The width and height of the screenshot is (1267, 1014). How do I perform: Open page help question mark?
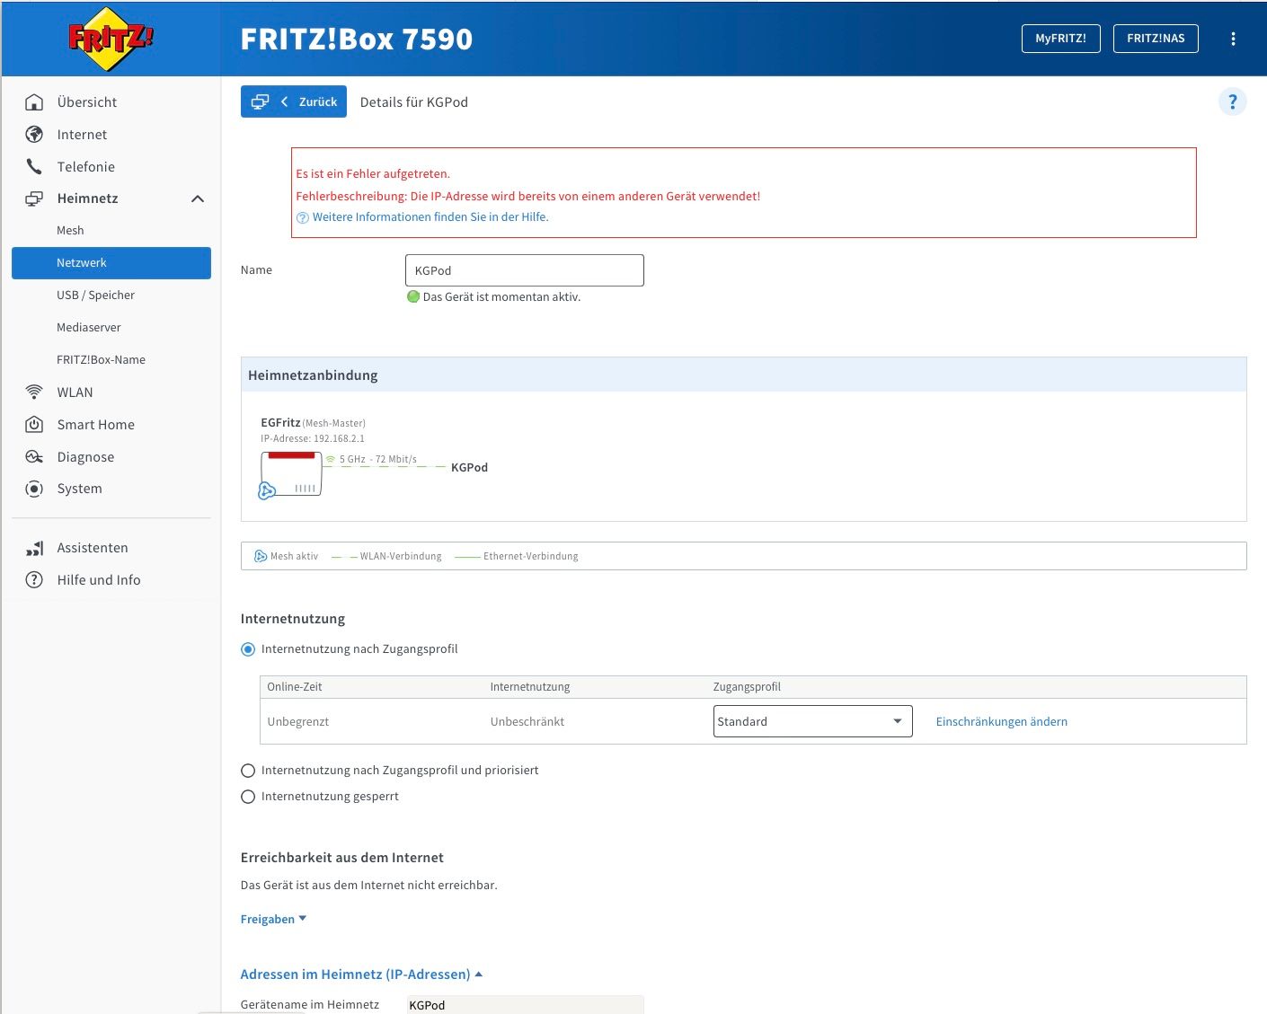click(x=1233, y=101)
